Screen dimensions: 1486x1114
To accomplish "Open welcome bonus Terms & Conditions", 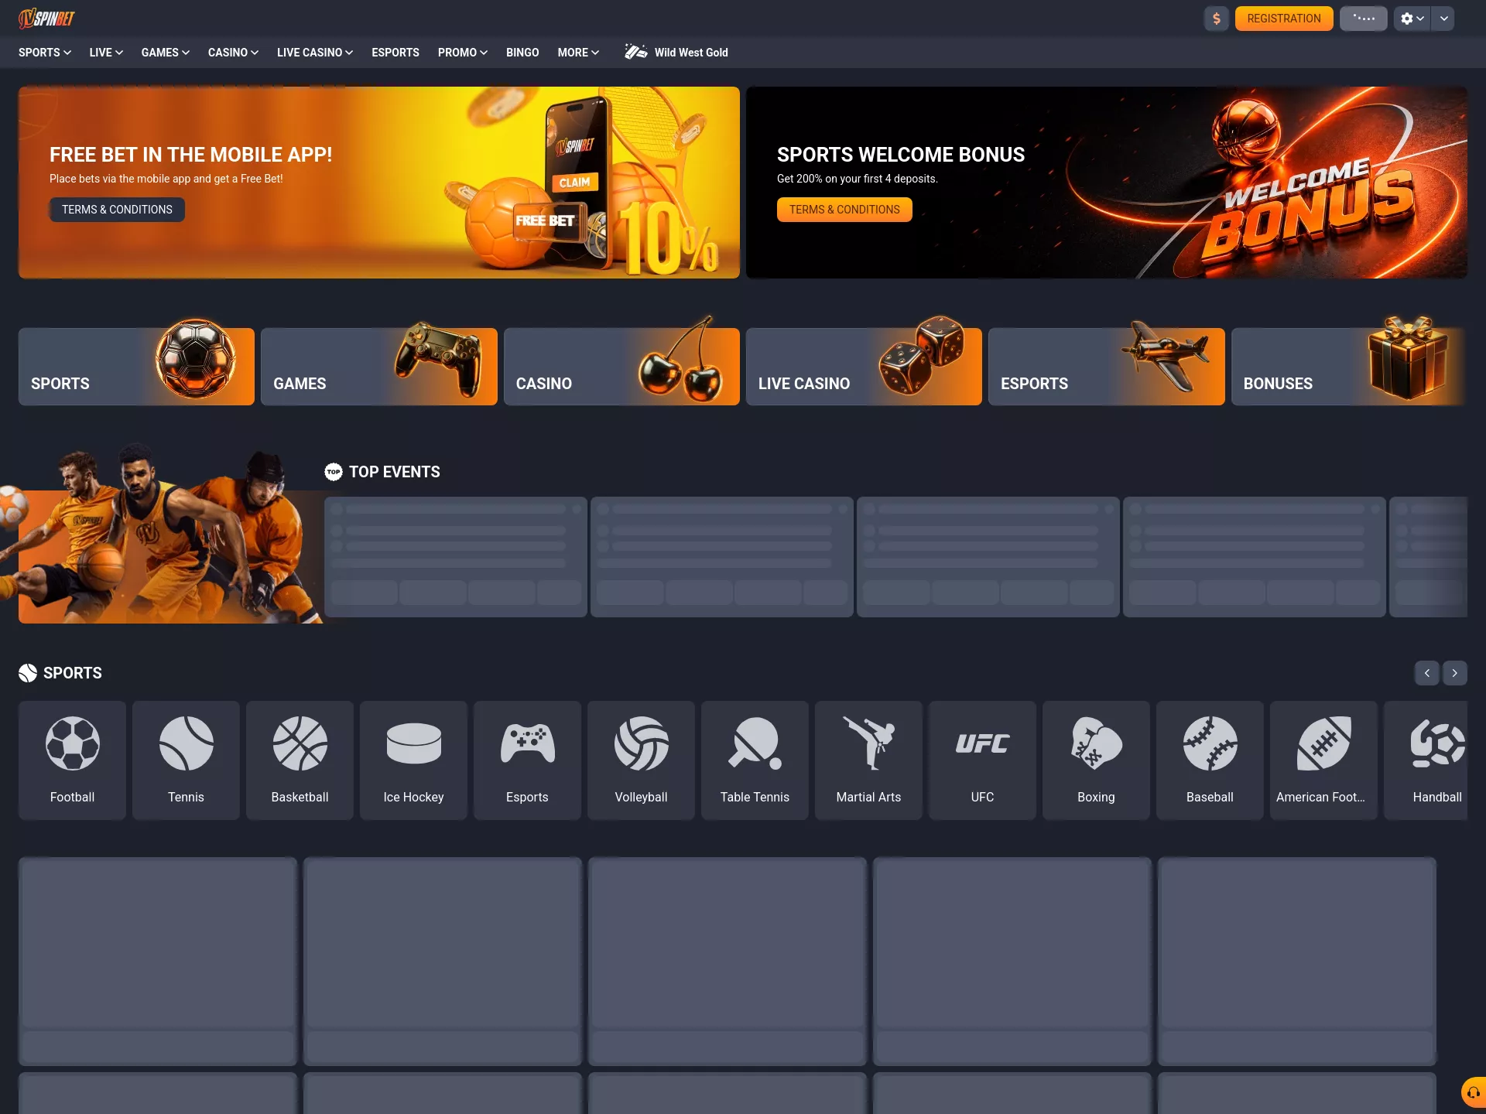I will pyautogui.click(x=844, y=210).
